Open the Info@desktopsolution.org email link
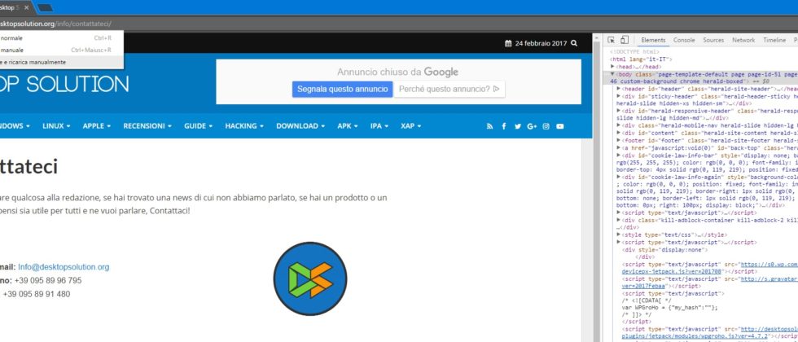This screenshot has width=798, height=342. tap(64, 267)
